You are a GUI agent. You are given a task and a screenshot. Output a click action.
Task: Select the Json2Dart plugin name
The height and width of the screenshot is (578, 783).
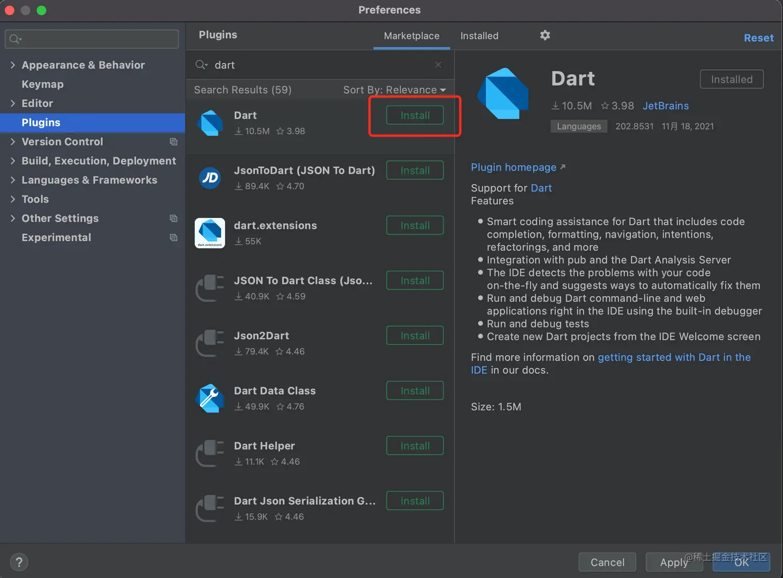(x=262, y=336)
